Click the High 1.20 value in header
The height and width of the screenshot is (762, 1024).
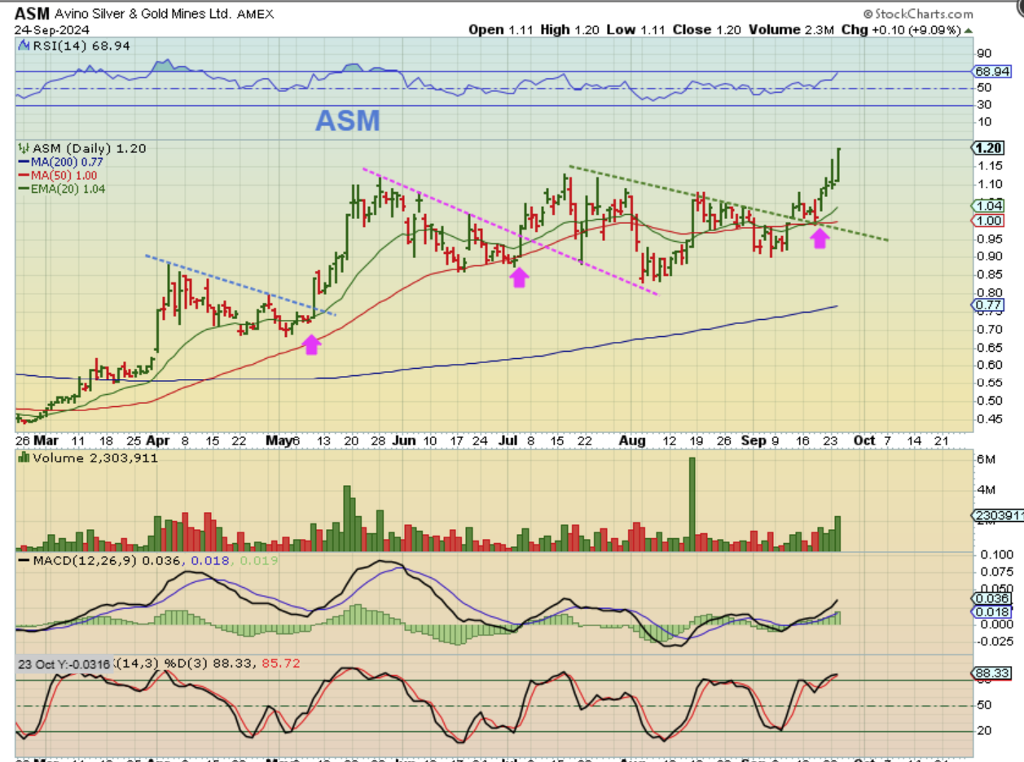click(569, 28)
